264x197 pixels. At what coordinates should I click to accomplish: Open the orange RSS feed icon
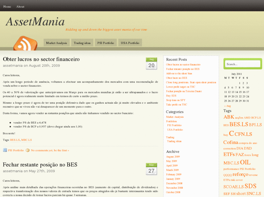pos(25,43)
